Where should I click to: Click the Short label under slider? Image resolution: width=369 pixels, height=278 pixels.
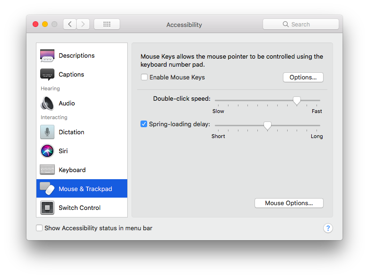218,136
